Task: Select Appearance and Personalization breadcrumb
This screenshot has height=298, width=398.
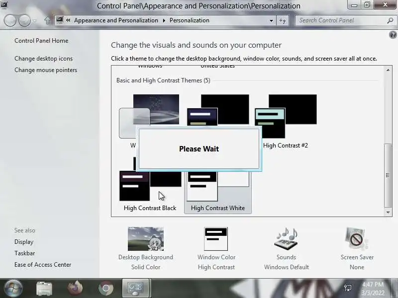Action: click(116, 20)
